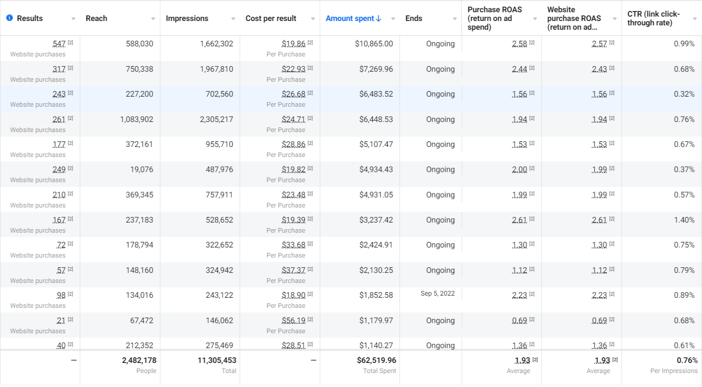Image resolution: width=702 pixels, height=387 pixels.
Task: Open the Cost per result column dropdown
Action: pos(313,19)
